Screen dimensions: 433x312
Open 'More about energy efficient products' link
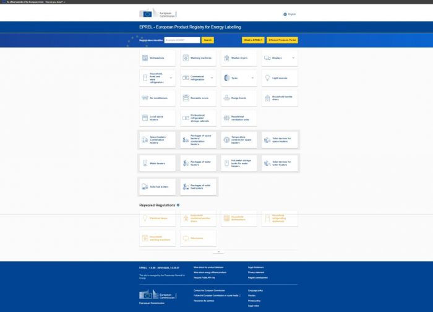210,272
